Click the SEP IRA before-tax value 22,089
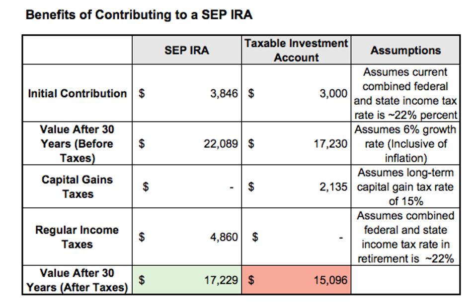 [221, 144]
